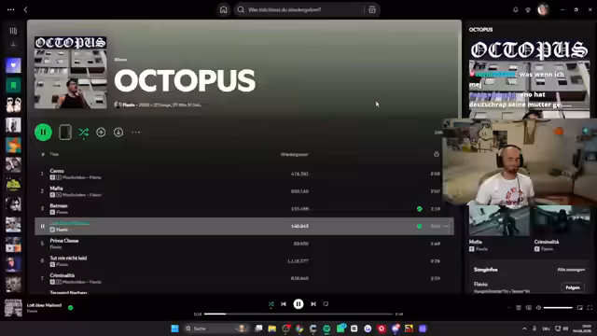This screenshot has width=597, height=336.
Task: Click the Home icon in top bar
Action: tap(223, 10)
